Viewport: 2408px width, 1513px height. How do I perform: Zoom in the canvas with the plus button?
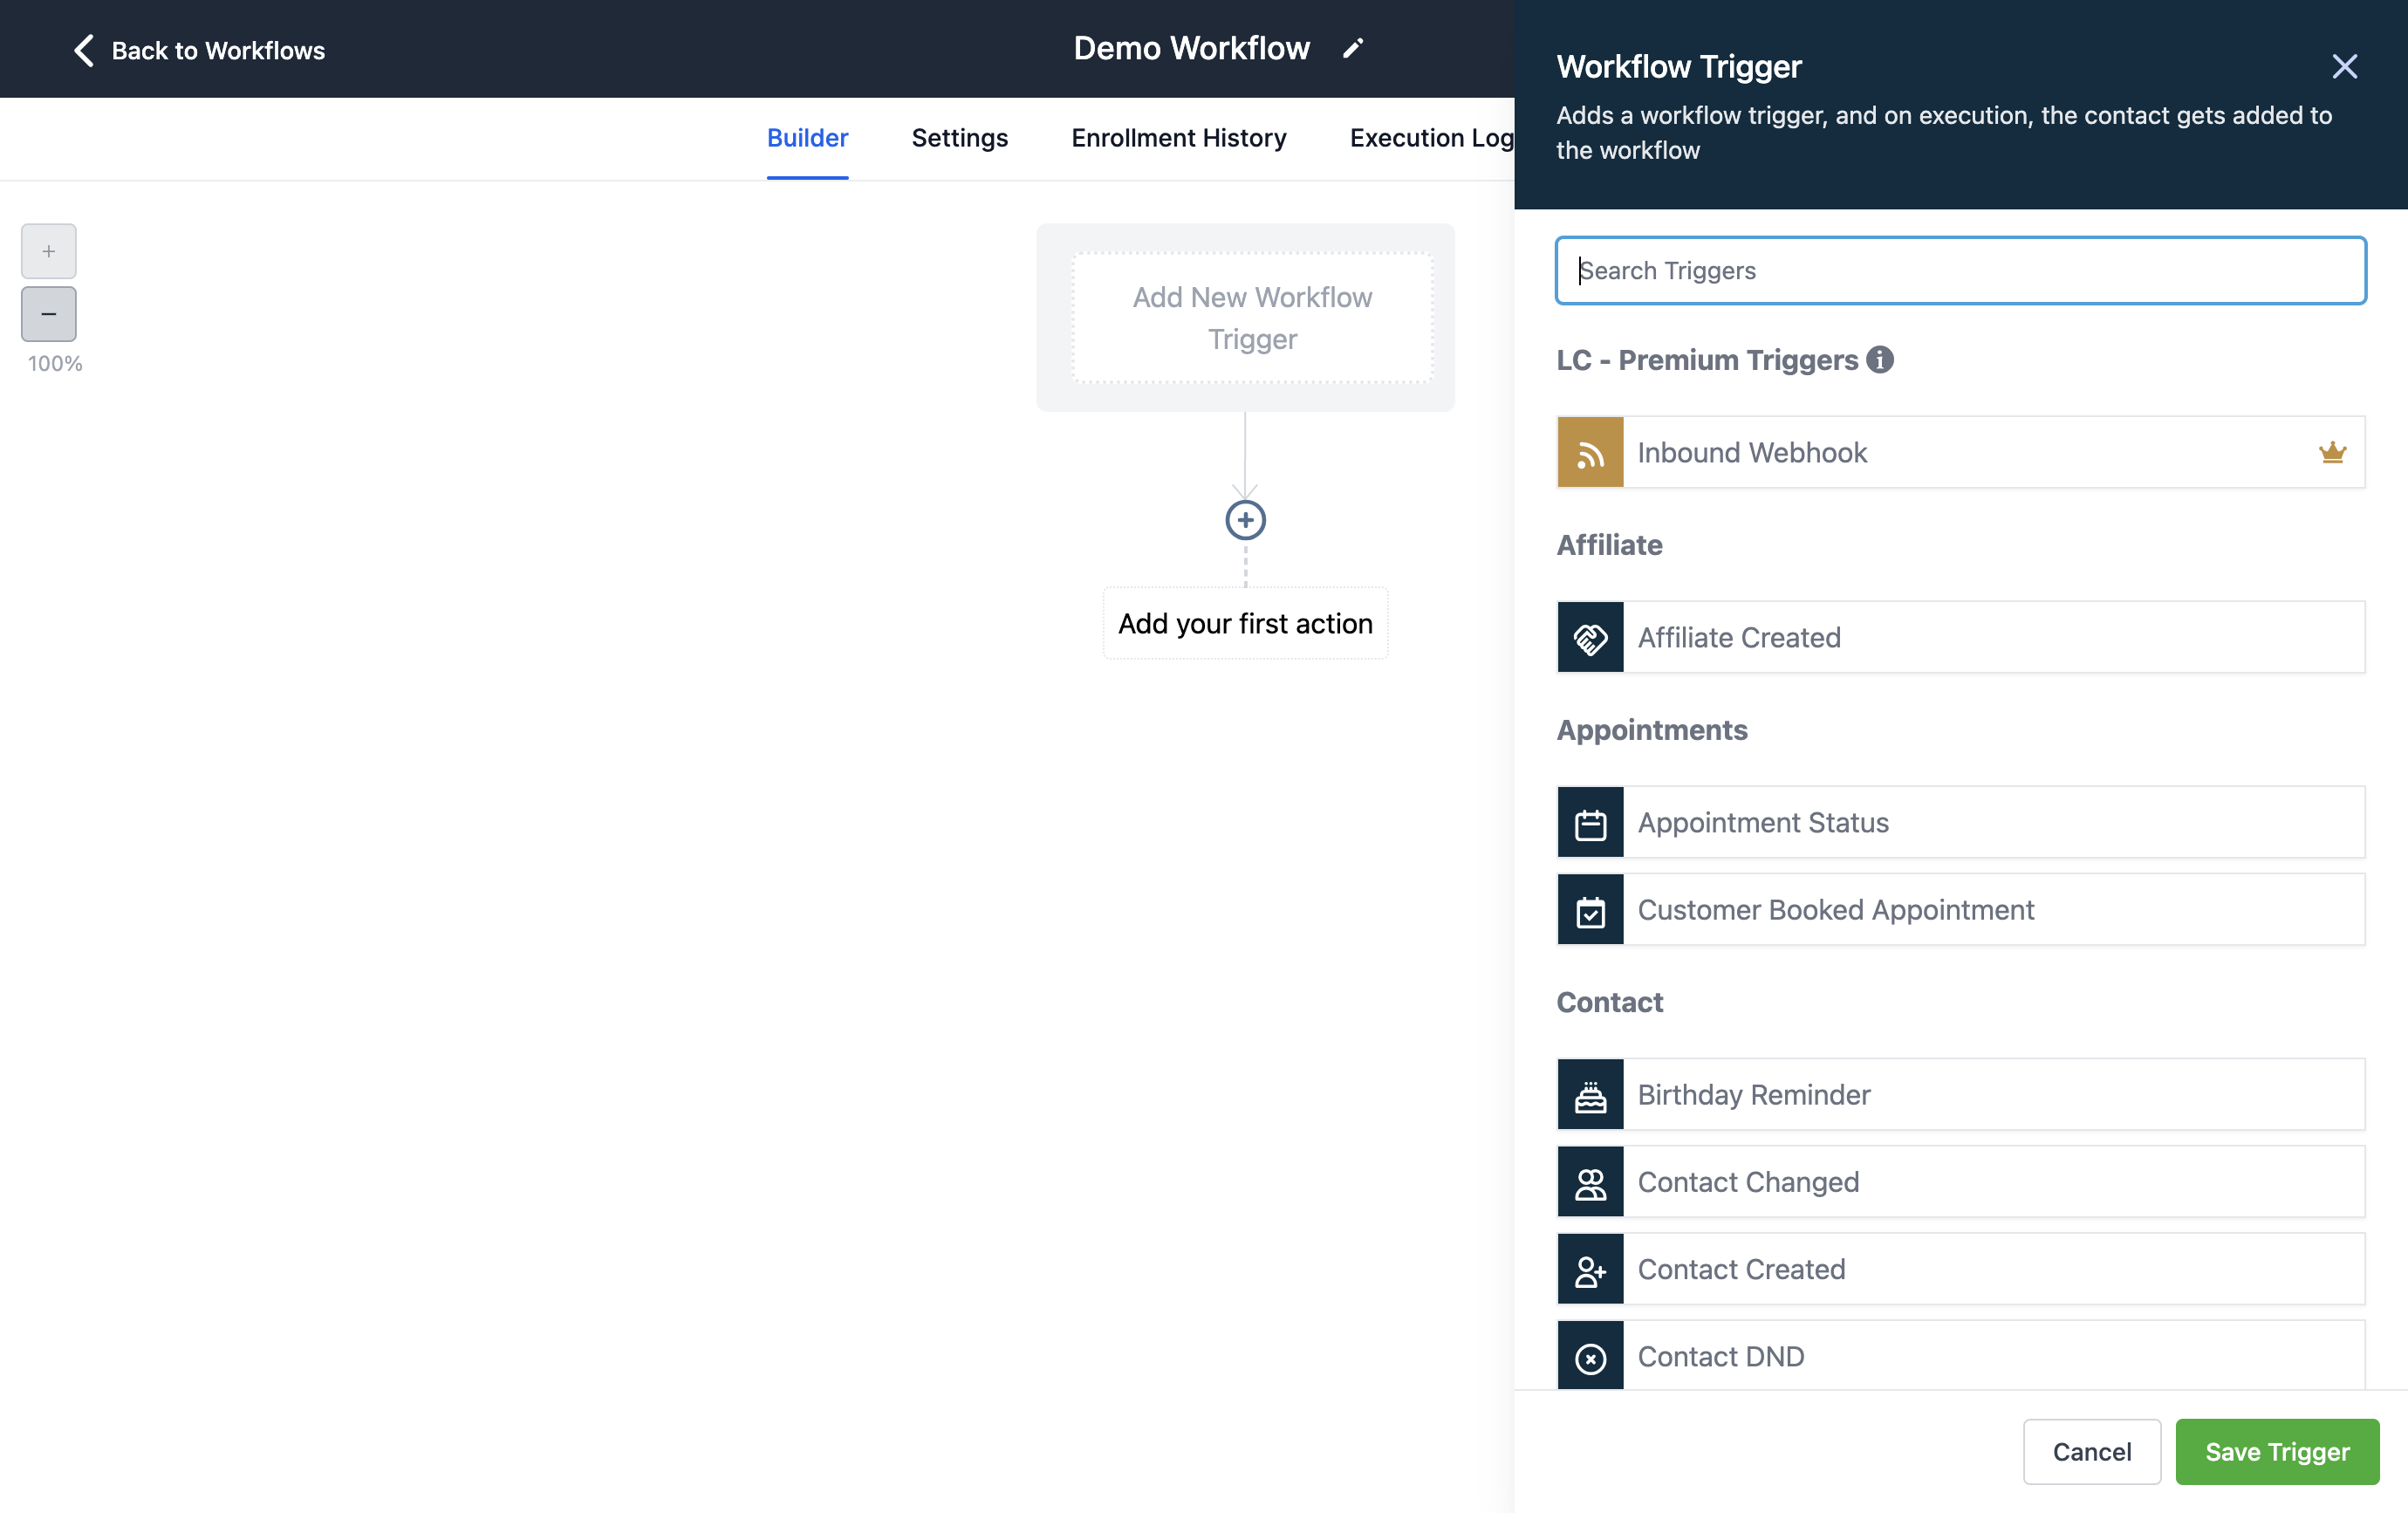48,251
